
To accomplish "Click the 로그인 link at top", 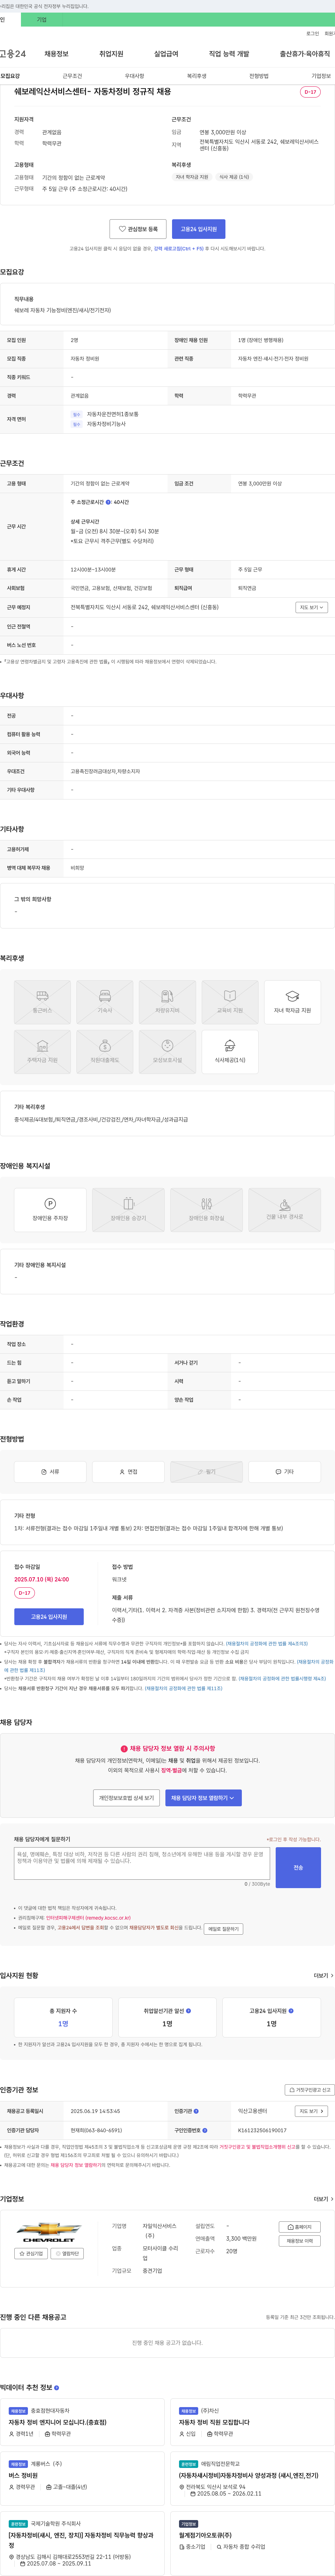I will [x=312, y=34].
